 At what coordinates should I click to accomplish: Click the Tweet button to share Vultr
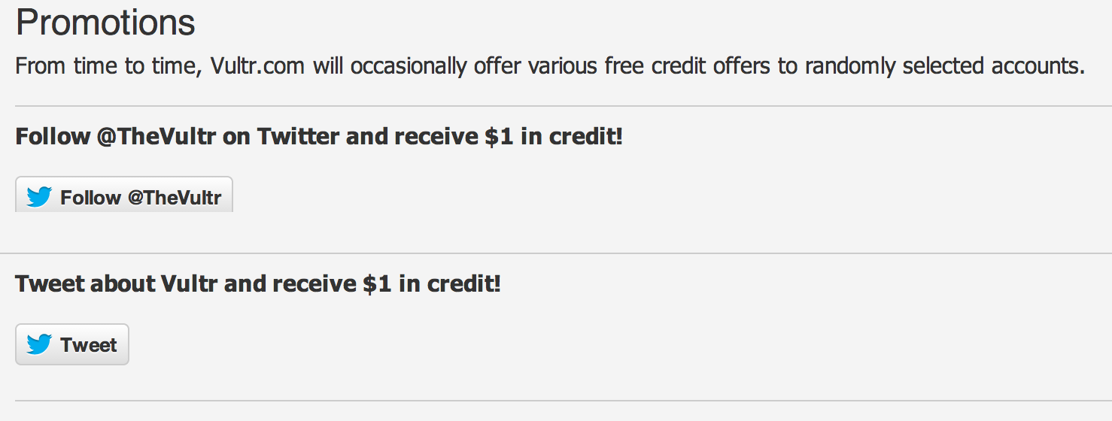coord(72,344)
